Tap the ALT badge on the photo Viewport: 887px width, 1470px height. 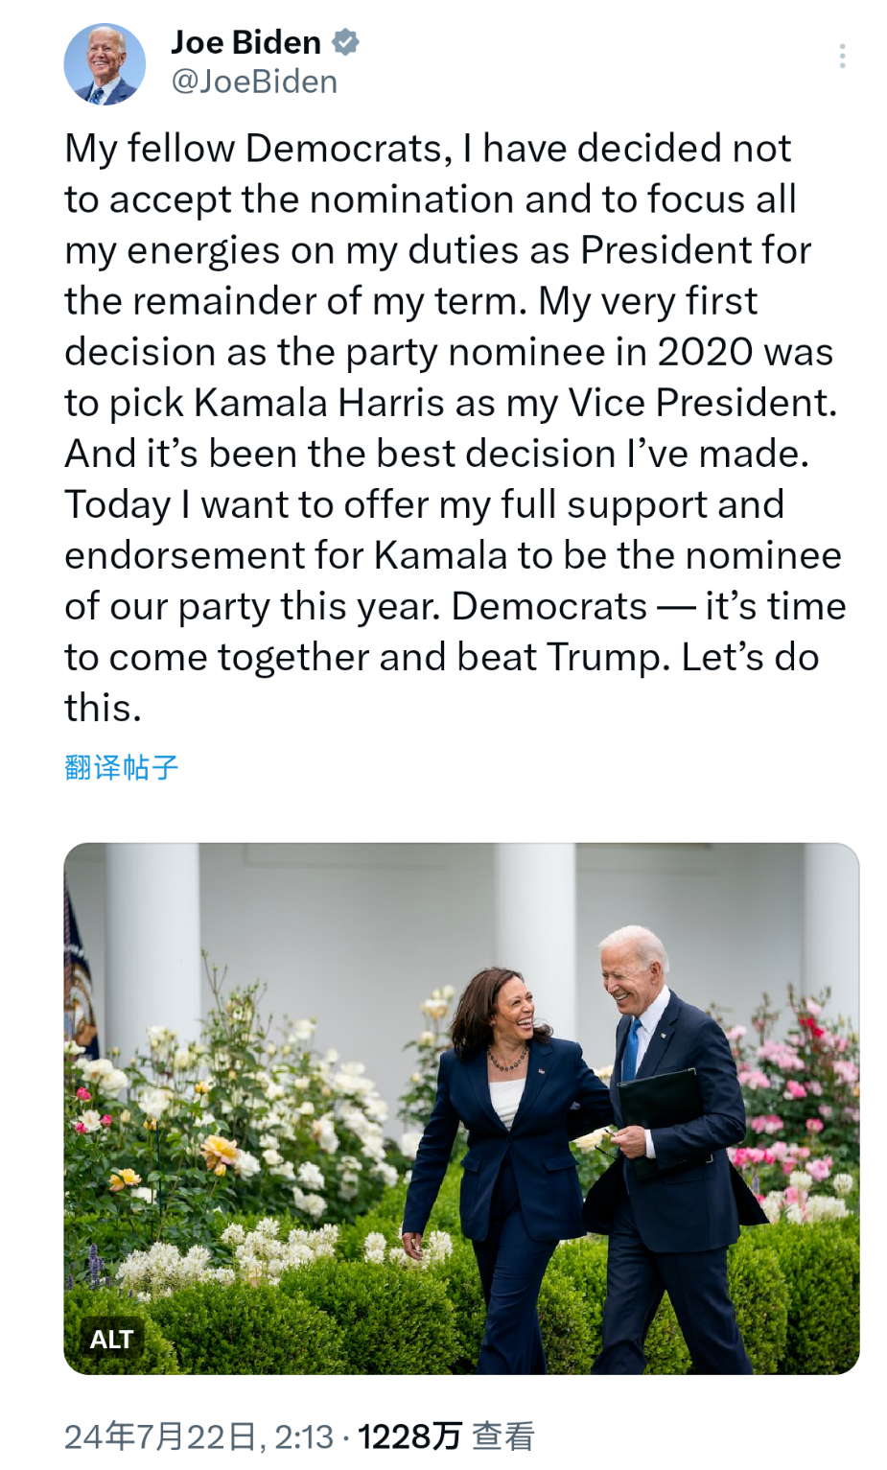111,1339
